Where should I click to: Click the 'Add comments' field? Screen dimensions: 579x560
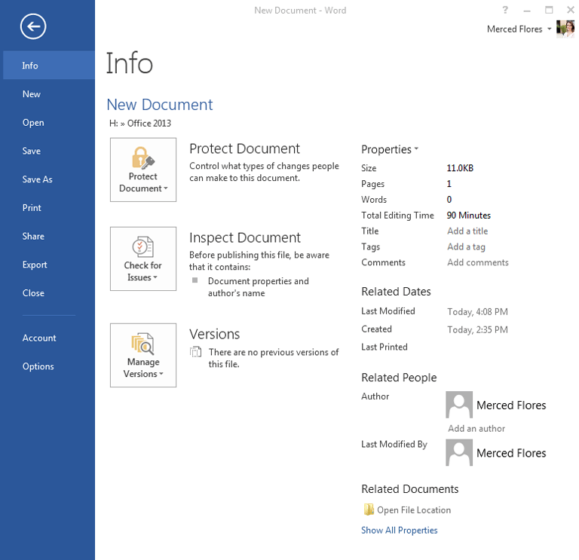point(478,262)
